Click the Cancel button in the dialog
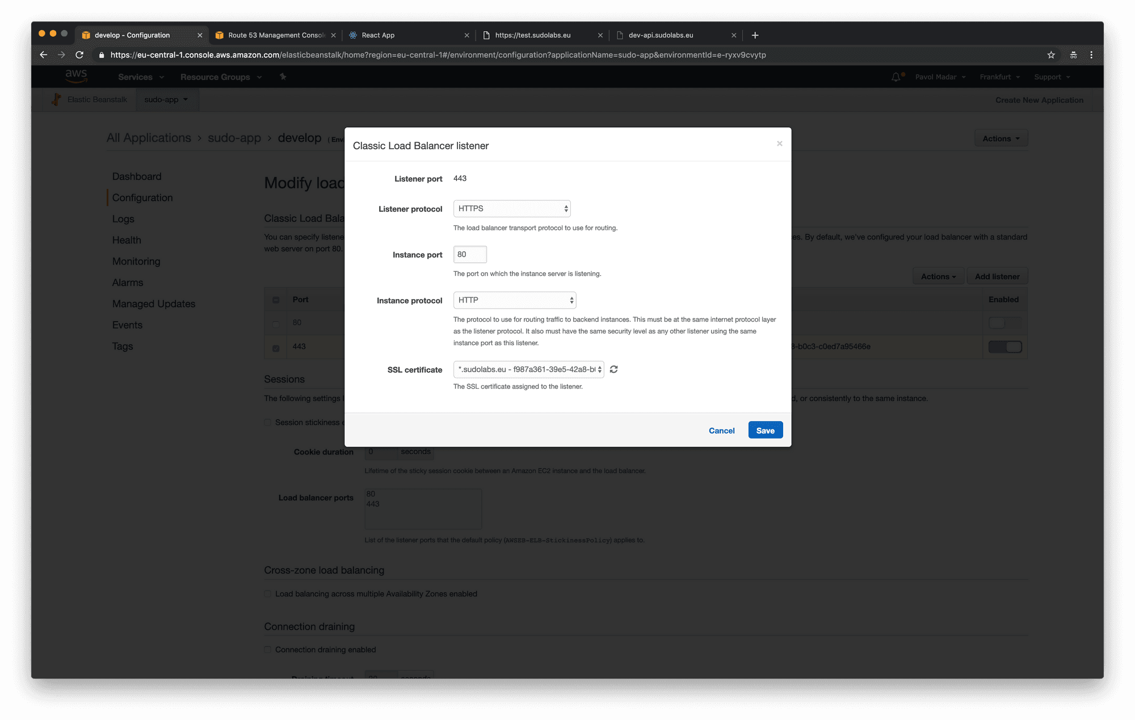1135x720 pixels. coord(721,431)
